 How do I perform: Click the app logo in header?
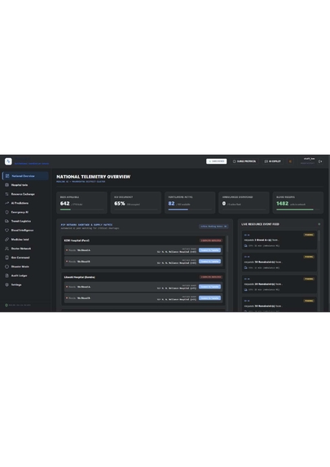[x=8, y=161]
